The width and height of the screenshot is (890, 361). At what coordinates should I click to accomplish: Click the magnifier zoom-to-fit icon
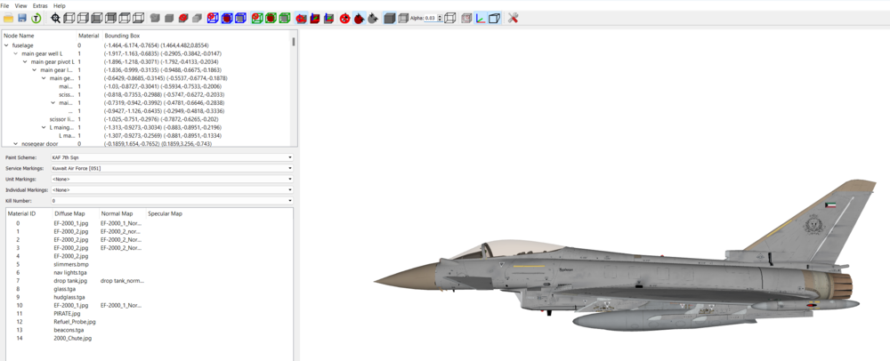pyautogui.click(x=55, y=18)
